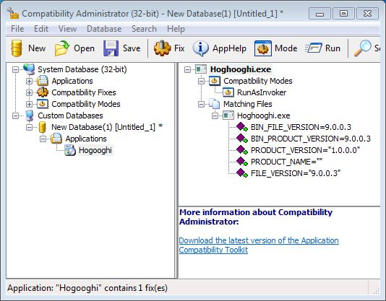Image resolution: width=386 pixels, height=301 pixels.
Task: Click the Run toolbar button label
Action: pyautogui.click(x=333, y=48)
